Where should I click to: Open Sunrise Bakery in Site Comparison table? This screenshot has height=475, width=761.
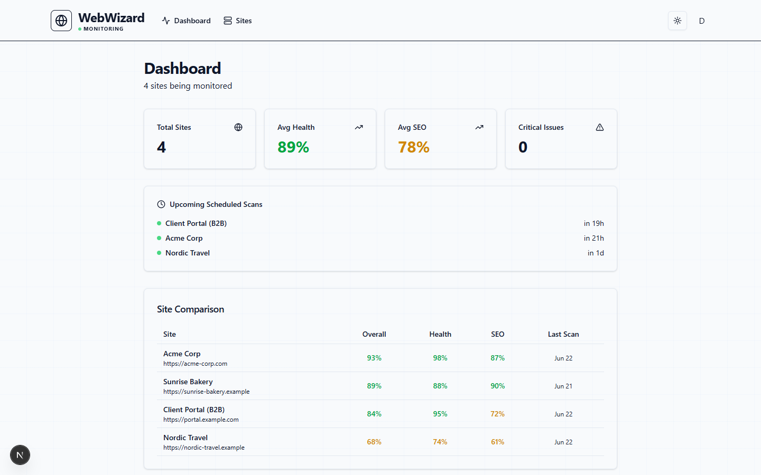(188, 382)
